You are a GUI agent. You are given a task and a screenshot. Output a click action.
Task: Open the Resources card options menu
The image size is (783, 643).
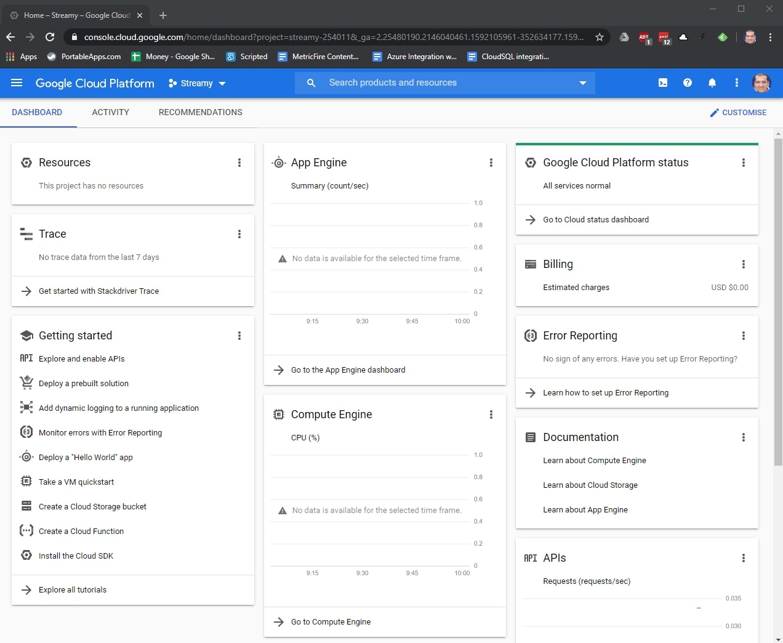(239, 163)
